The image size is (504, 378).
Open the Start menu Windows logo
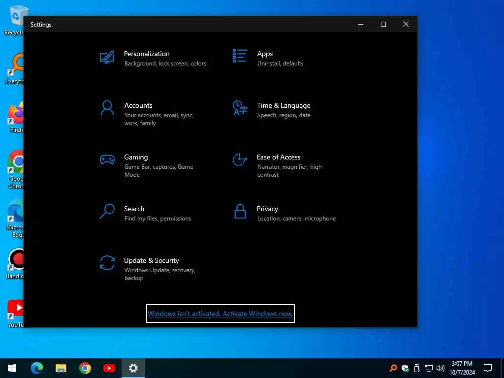[x=12, y=368]
